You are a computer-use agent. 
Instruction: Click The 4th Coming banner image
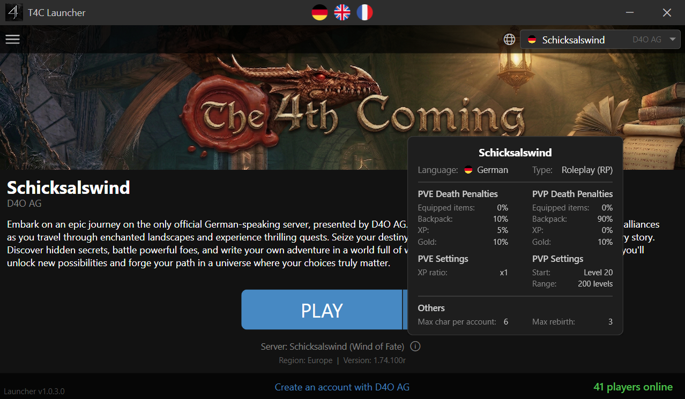click(204, 111)
